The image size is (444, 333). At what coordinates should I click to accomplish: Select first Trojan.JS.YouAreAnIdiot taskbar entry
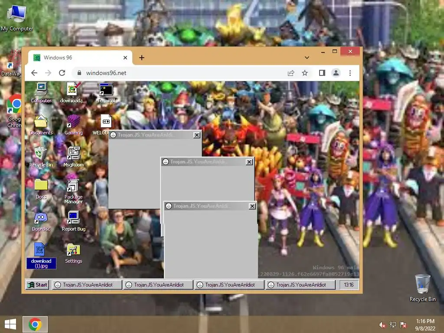87,285
